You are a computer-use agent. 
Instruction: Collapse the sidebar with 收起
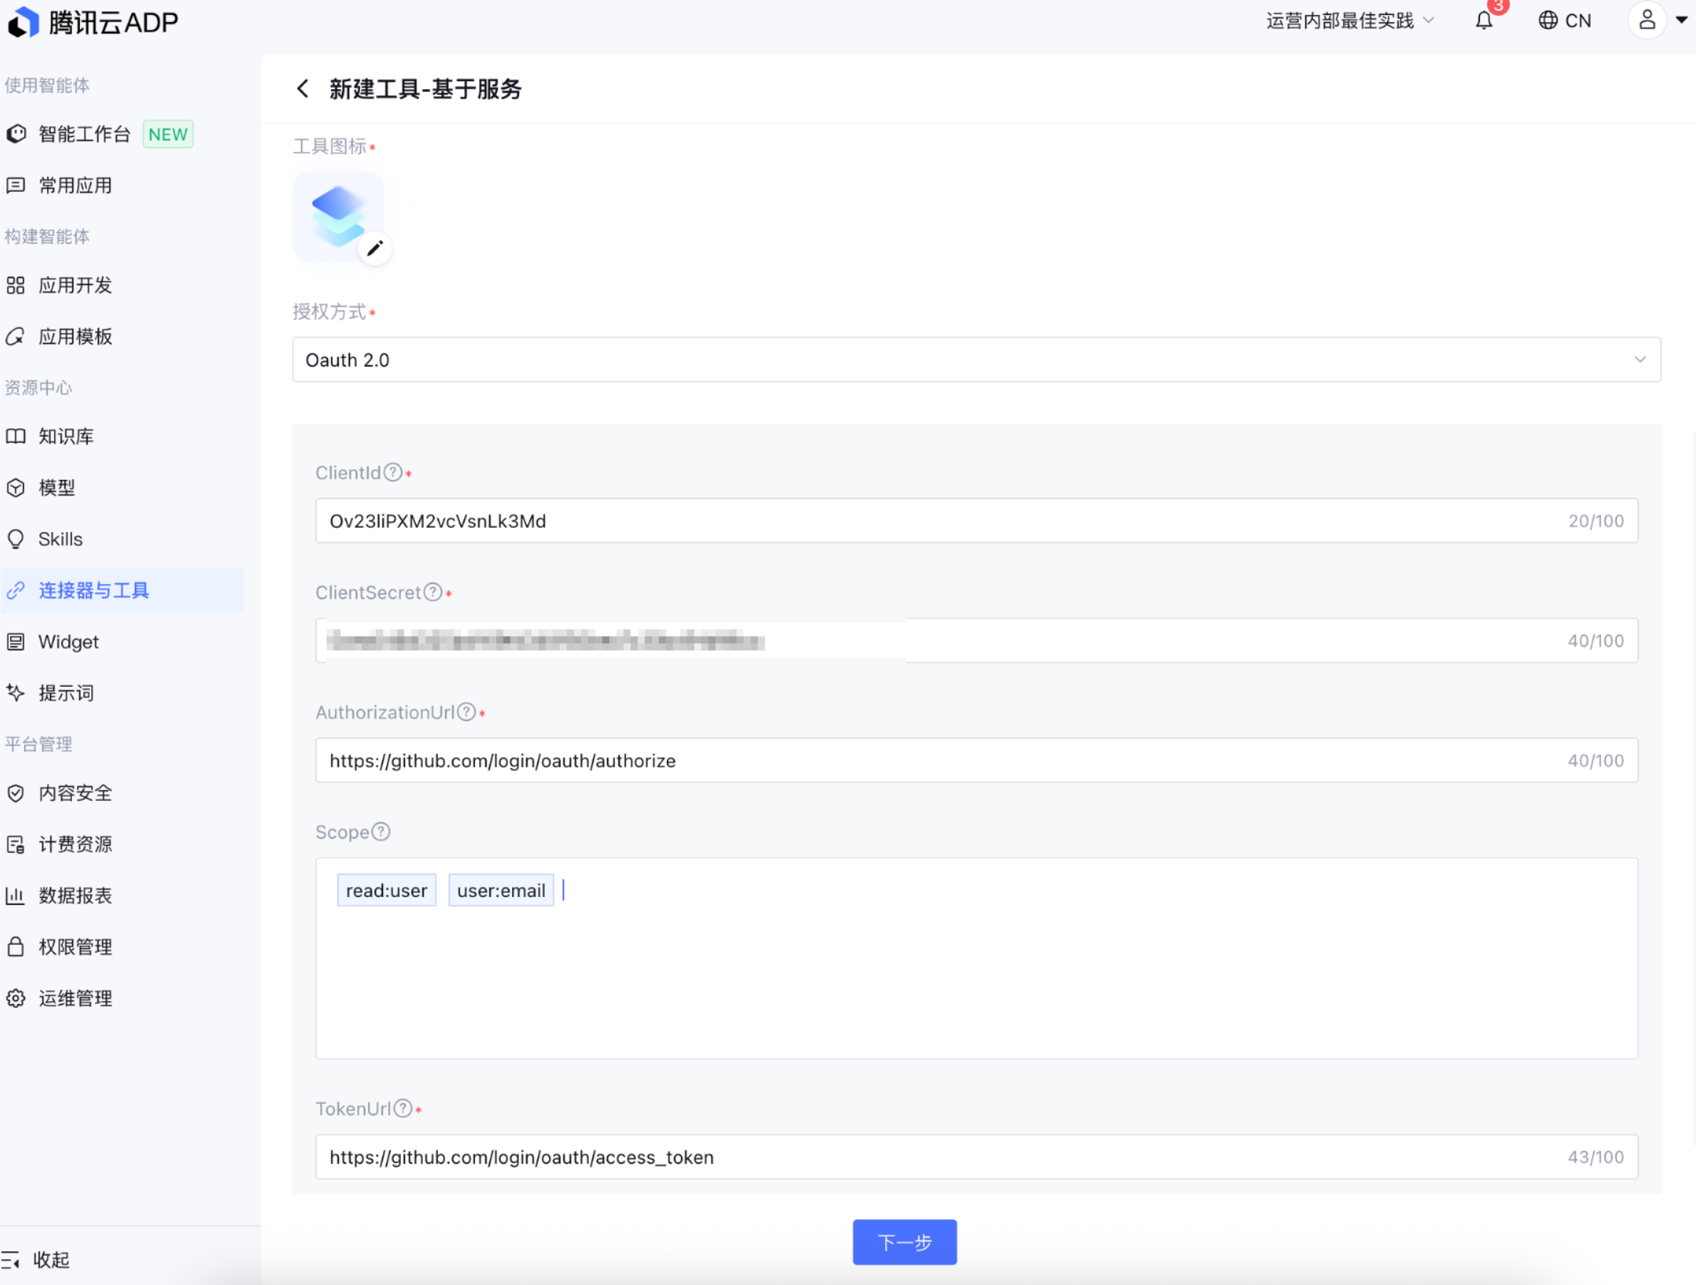pos(36,1260)
